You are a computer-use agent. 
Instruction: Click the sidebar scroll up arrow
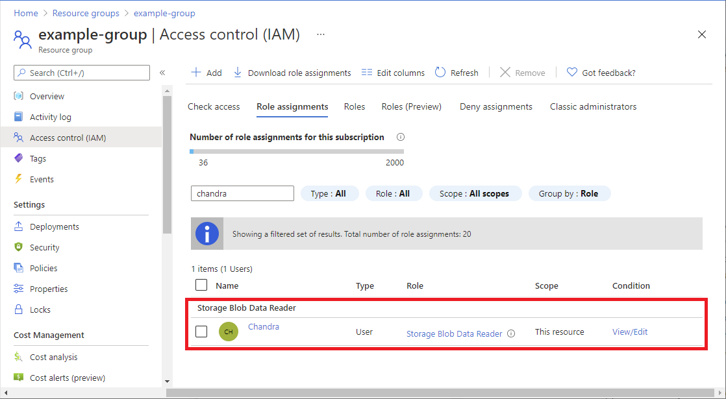pos(167,90)
